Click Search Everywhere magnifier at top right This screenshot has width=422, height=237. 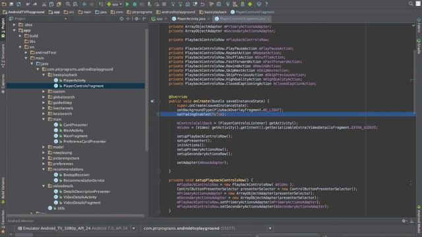point(411,4)
